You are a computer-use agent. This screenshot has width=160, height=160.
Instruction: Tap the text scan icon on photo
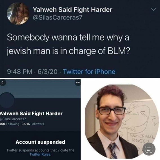click(x=149, y=149)
